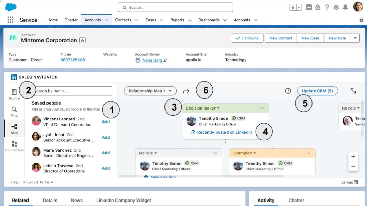Open the Sales Navigator Help link
Image resolution: width=367 pixels, height=206 pixels.
coord(14,182)
